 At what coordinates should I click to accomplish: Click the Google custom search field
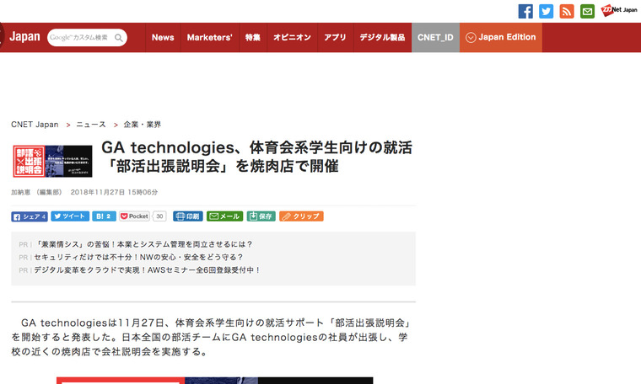click(79, 37)
